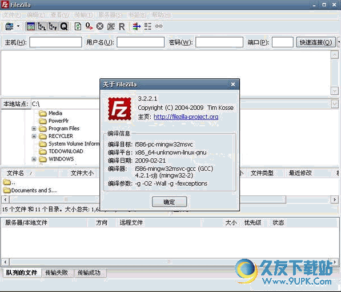Image resolution: width=341 pixels, height=292 pixels.
Task: Expand the WINDOWS tree node
Action: [x=34, y=159]
